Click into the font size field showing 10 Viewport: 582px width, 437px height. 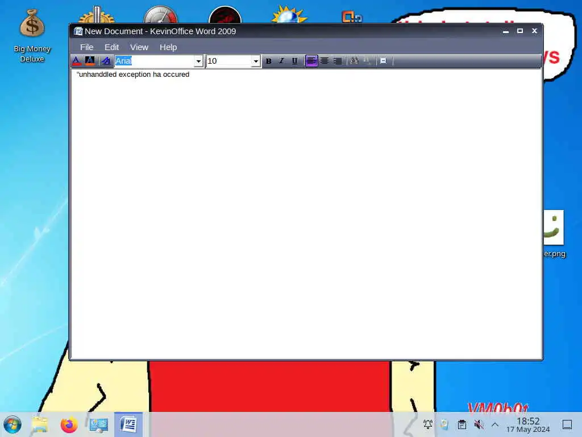point(228,61)
